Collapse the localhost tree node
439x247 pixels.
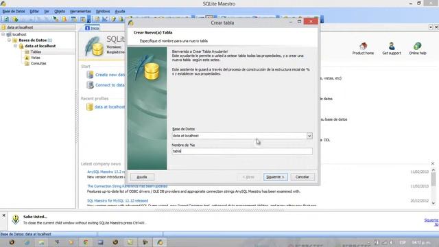click(x=3, y=34)
